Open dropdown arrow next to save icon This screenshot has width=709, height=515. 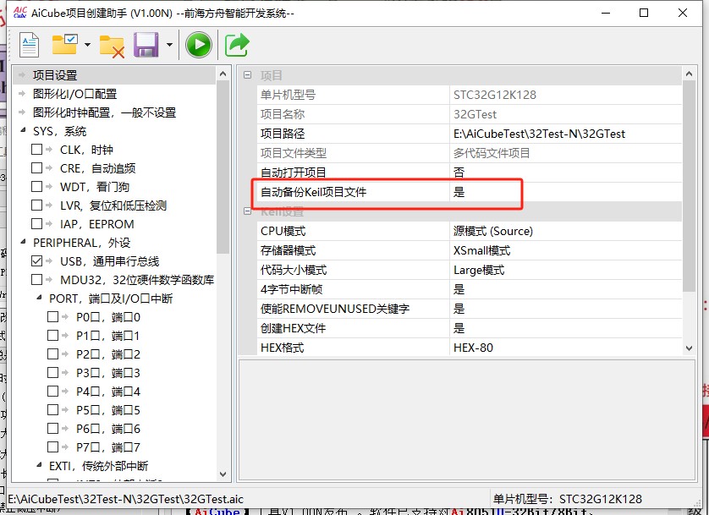click(x=169, y=45)
